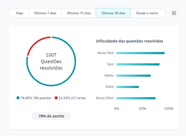Click the '100%' axis tick label
This screenshot has height=136, width=186.
click(x=169, y=109)
